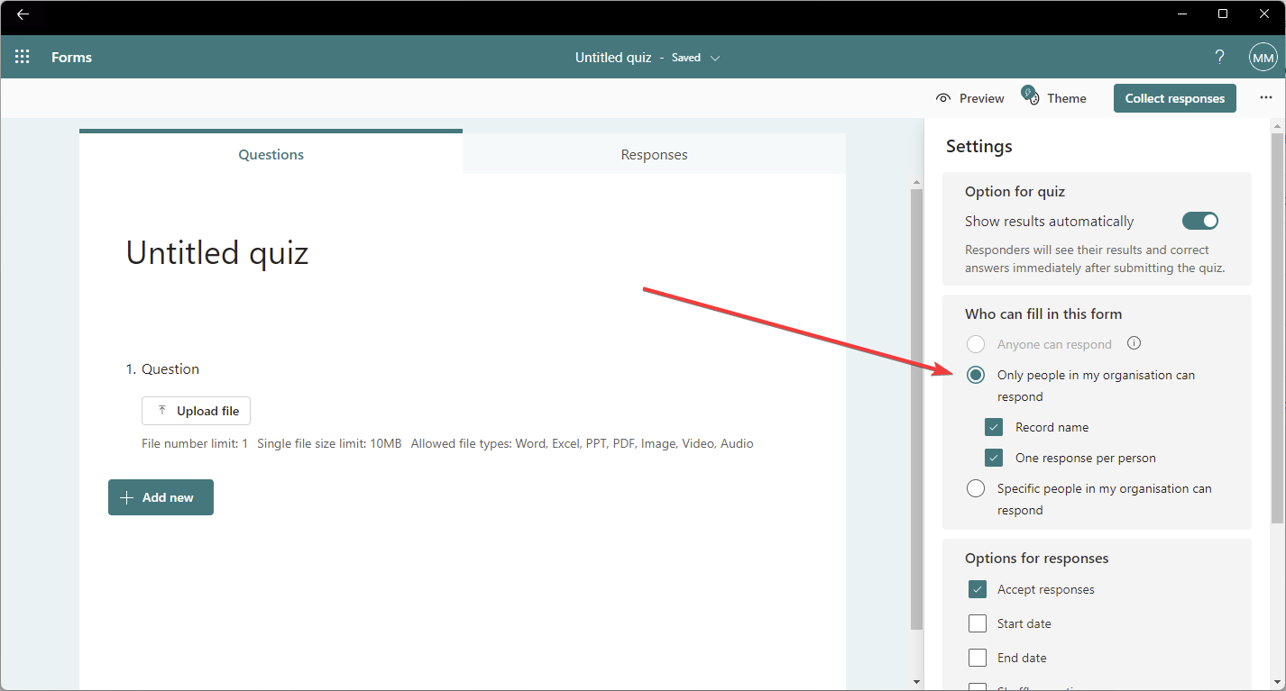The width and height of the screenshot is (1286, 691).
Task: Edit the Untitled quiz form heading
Action: (x=217, y=252)
